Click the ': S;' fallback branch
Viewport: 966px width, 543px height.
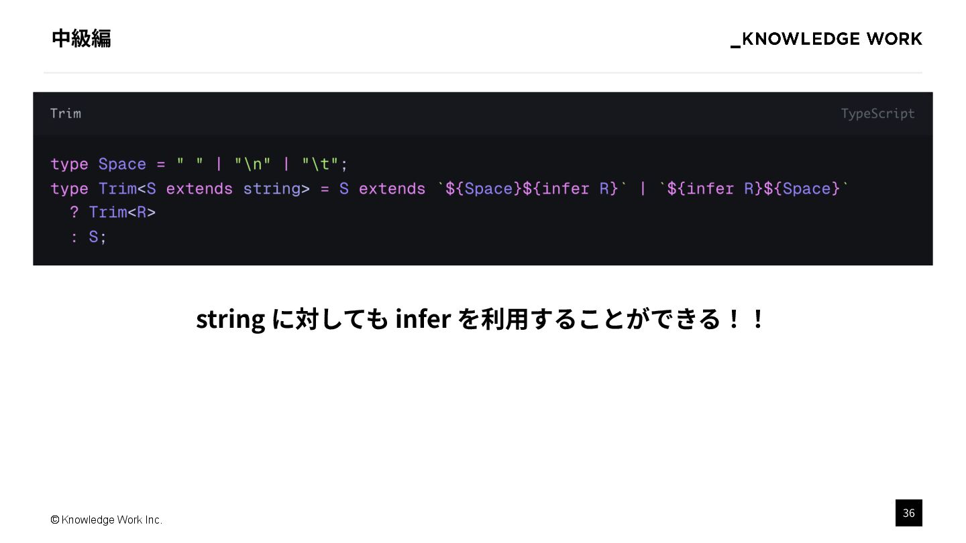pyautogui.click(x=89, y=237)
